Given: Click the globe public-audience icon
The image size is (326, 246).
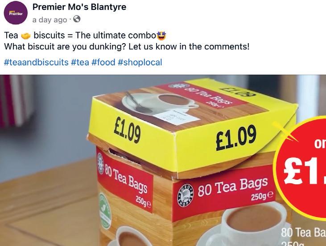Looking at the screenshot, I should coord(77,19).
